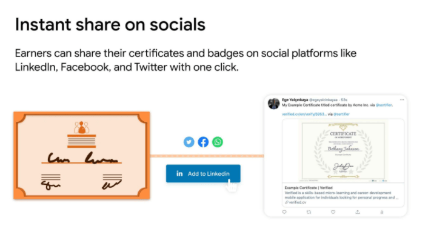Click the tweet retweet icon
The image size is (431, 243).
[x=309, y=212]
